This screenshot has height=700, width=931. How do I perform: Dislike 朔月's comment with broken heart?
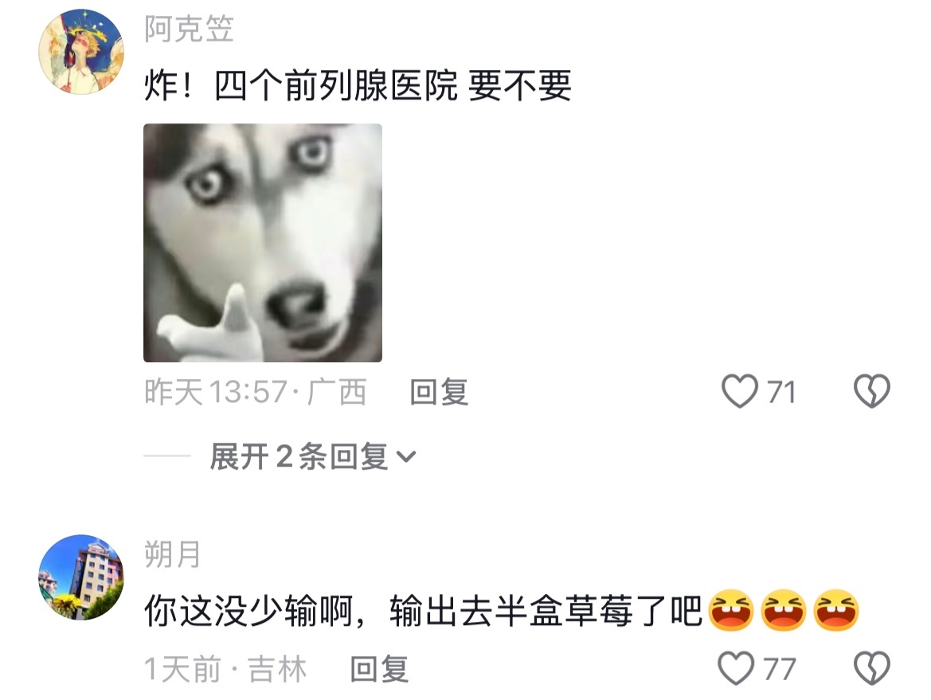pos(871,668)
